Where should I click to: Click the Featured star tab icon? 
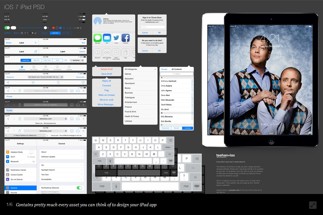22,67
